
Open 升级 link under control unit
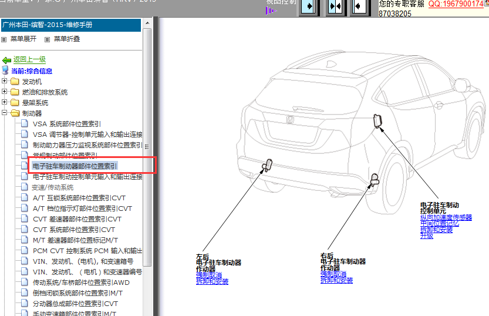(x=427, y=236)
